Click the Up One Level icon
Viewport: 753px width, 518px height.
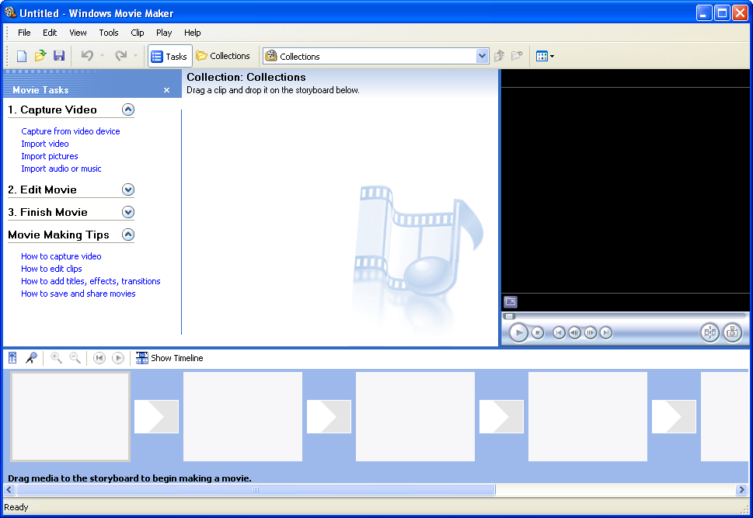[500, 56]
